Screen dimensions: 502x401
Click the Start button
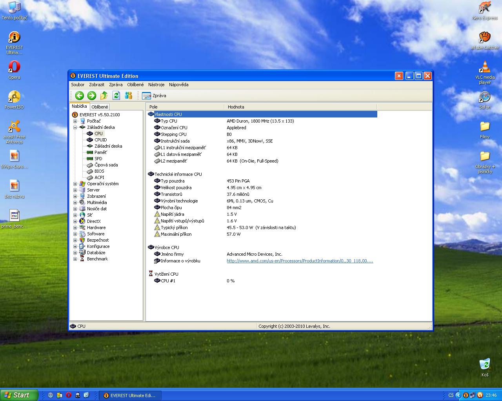(x=19, y=395)
